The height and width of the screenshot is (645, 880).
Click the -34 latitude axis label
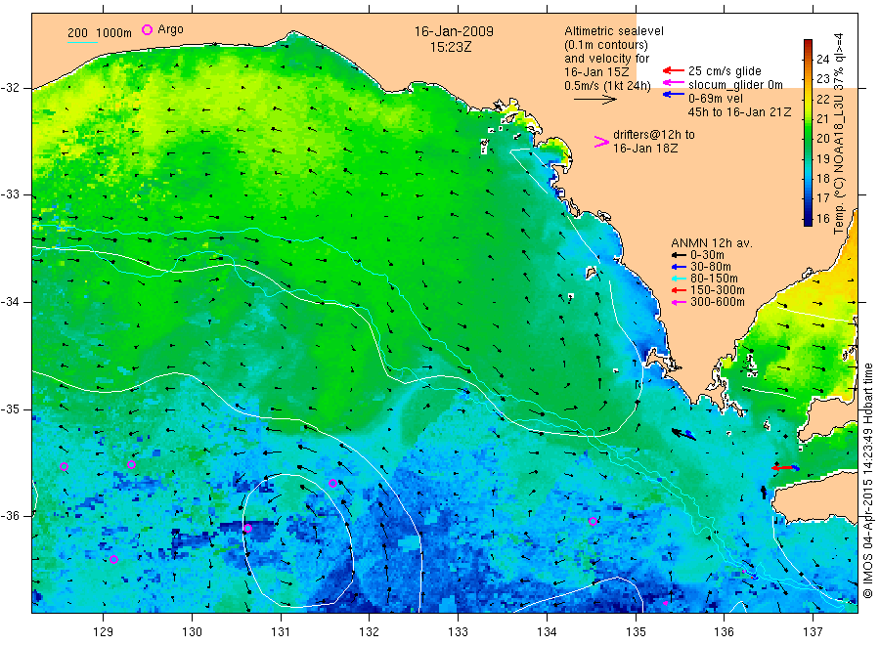(10, 302)
